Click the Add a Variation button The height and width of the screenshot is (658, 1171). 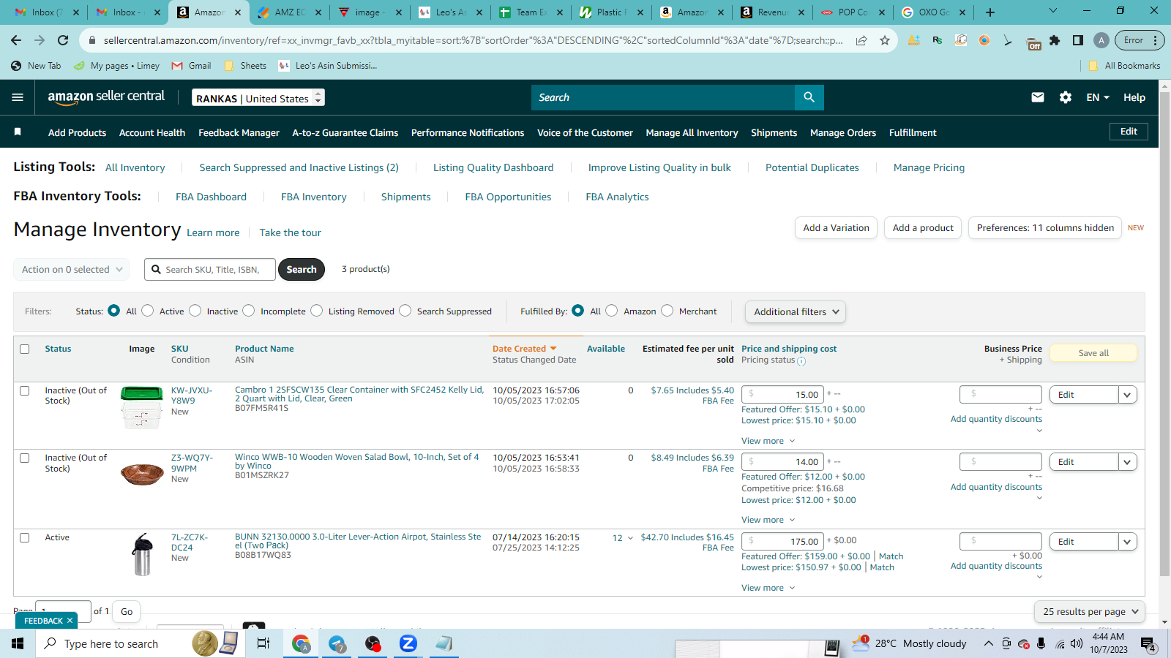836,228
